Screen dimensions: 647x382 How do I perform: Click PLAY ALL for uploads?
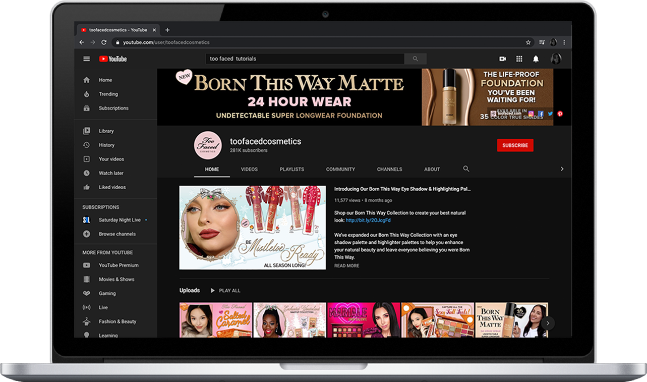(x=225, y=291)
